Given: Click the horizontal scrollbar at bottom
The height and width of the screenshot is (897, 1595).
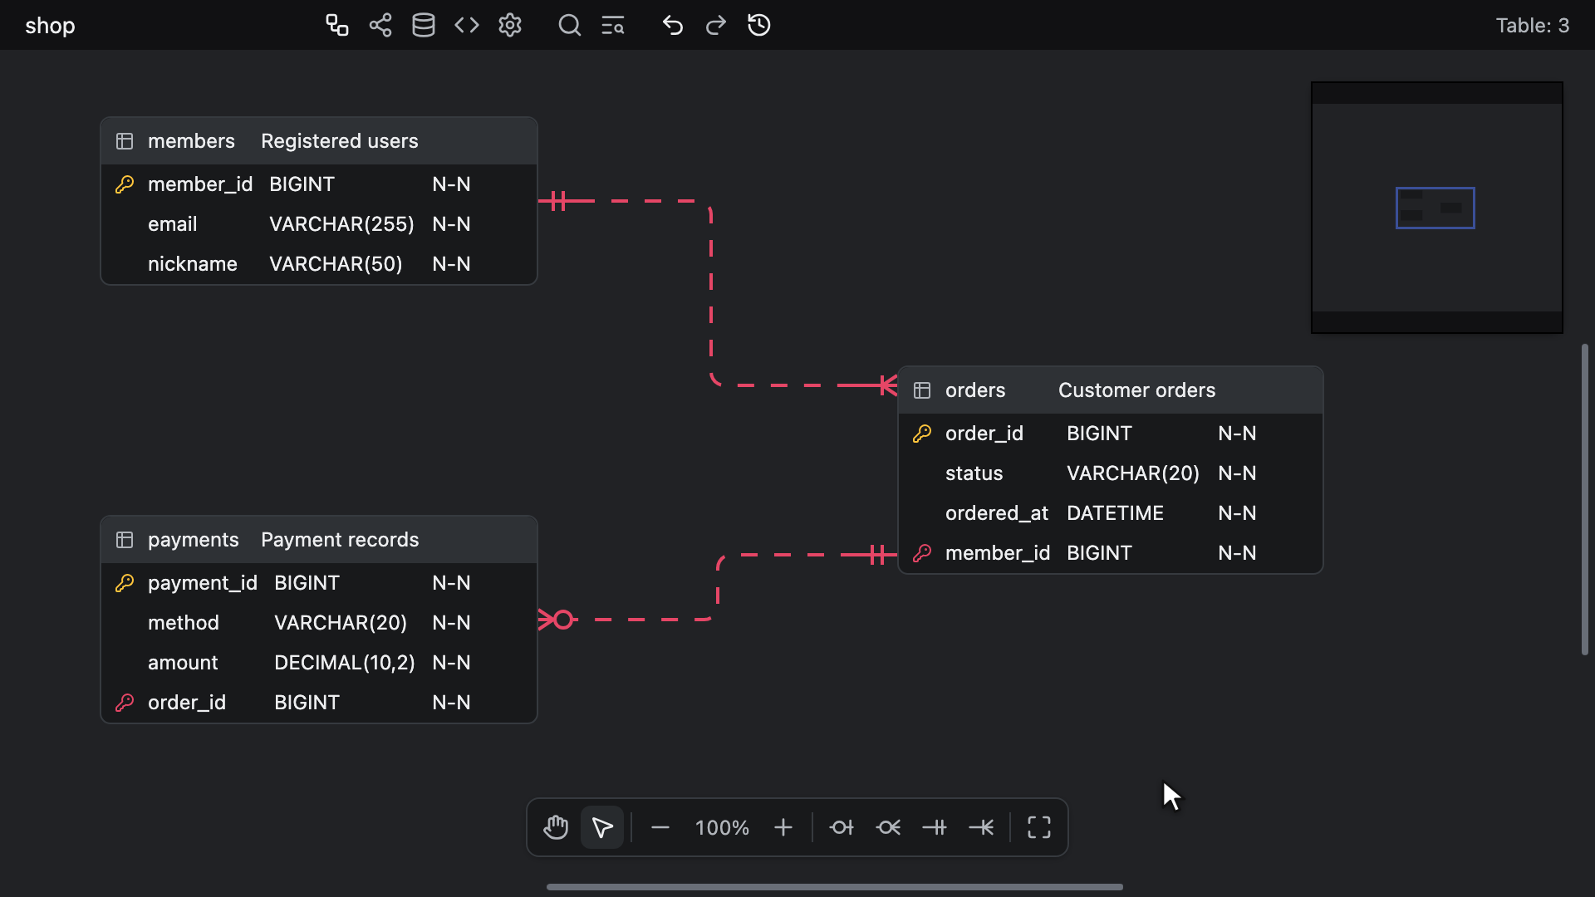Looking at the screenshot, I should pos(835,887).
